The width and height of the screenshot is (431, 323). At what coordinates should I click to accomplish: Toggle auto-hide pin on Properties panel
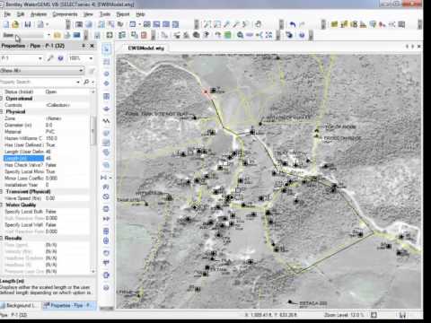[x=84, y=46]
